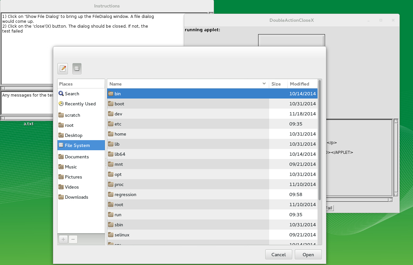Select the etc folder in file list
413x265 pixels.
pos(118,124)
